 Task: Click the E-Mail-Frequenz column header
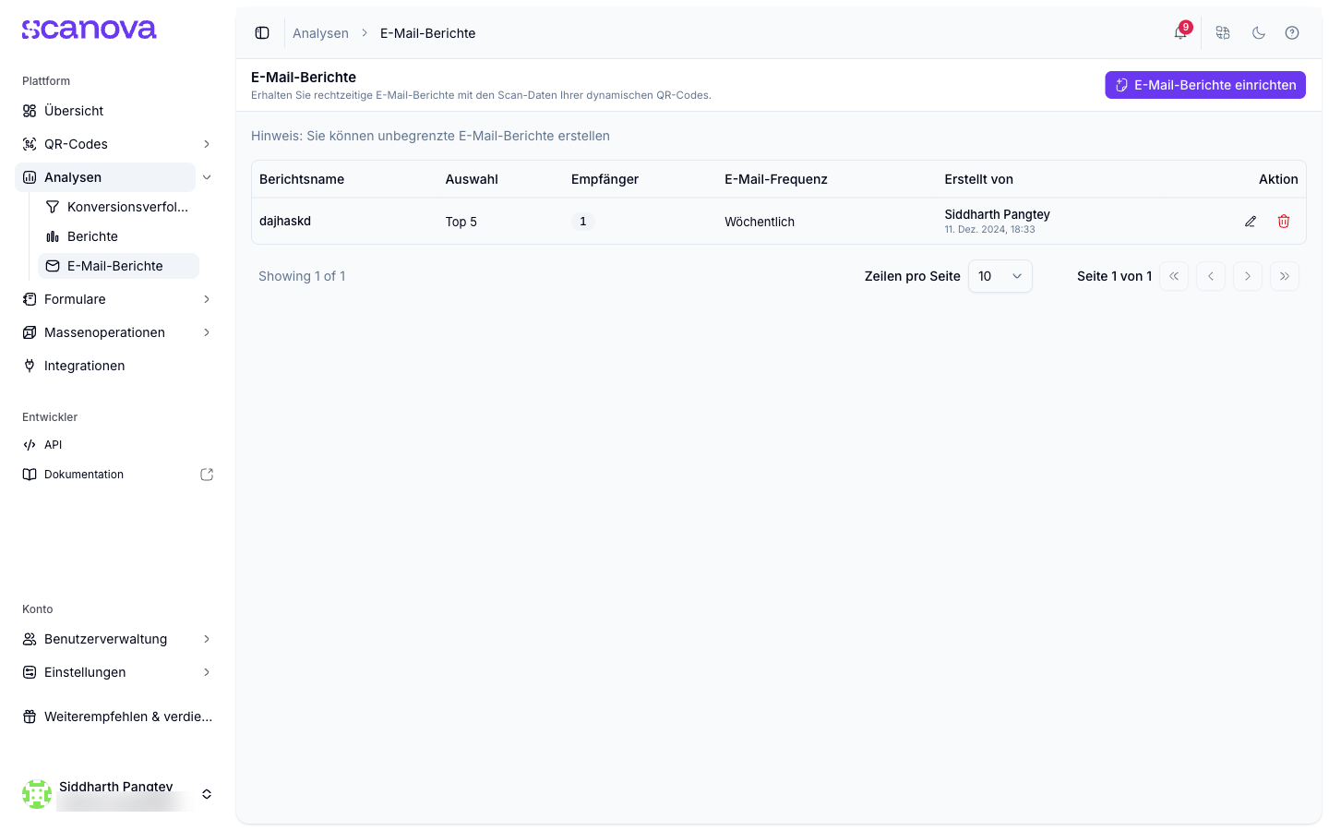(776, 179)
